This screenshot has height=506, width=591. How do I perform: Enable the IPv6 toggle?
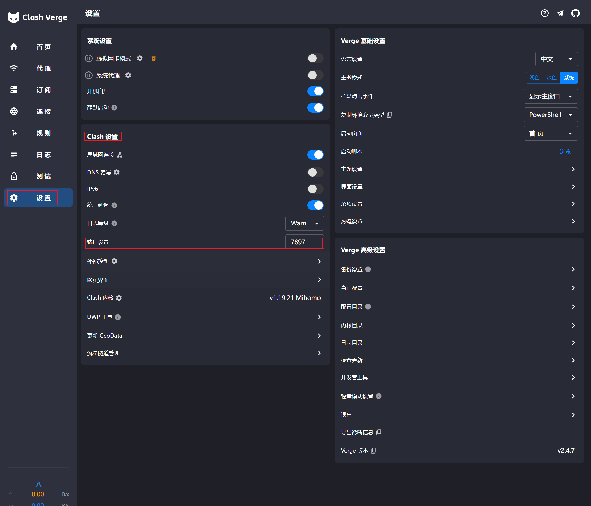[315, 189]
